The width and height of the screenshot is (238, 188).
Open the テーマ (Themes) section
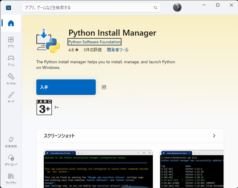tap(11, 97)
